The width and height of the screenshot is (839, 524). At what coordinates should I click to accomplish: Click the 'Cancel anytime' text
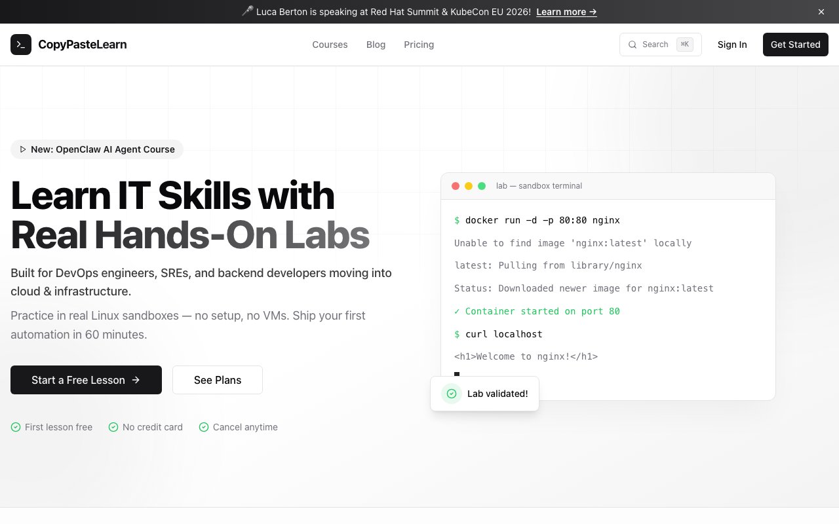click(245, 427)
